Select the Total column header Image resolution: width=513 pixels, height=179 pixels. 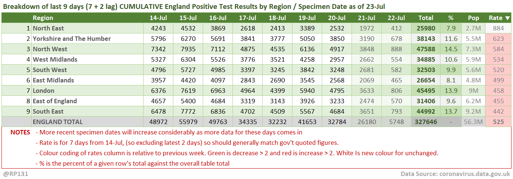click(426, 18)
